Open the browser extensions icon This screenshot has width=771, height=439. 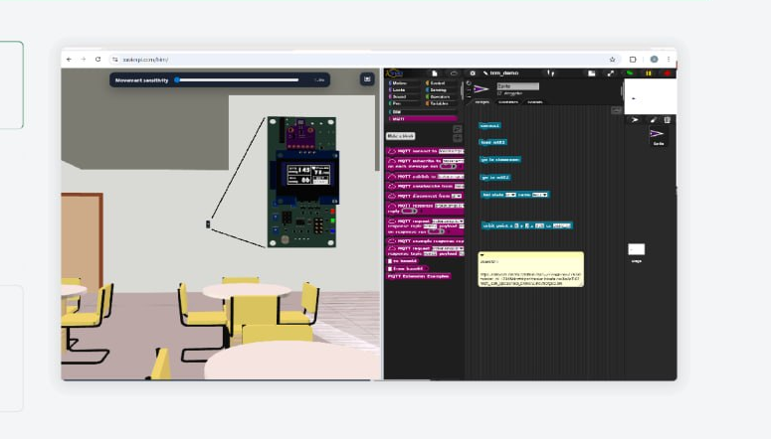633,60
